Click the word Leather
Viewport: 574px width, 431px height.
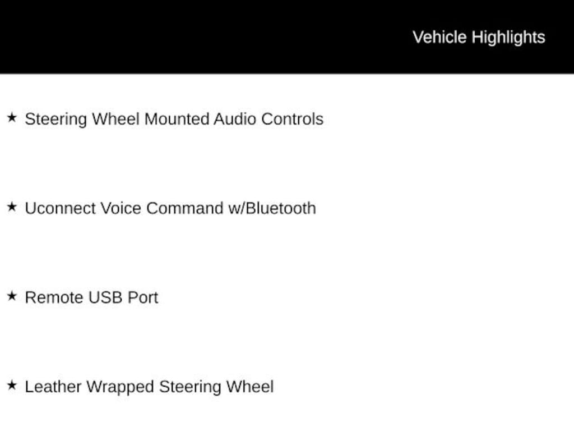[52, 387]
